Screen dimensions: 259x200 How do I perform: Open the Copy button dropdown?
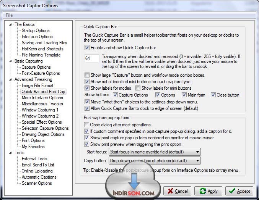[x=155, y=161]
